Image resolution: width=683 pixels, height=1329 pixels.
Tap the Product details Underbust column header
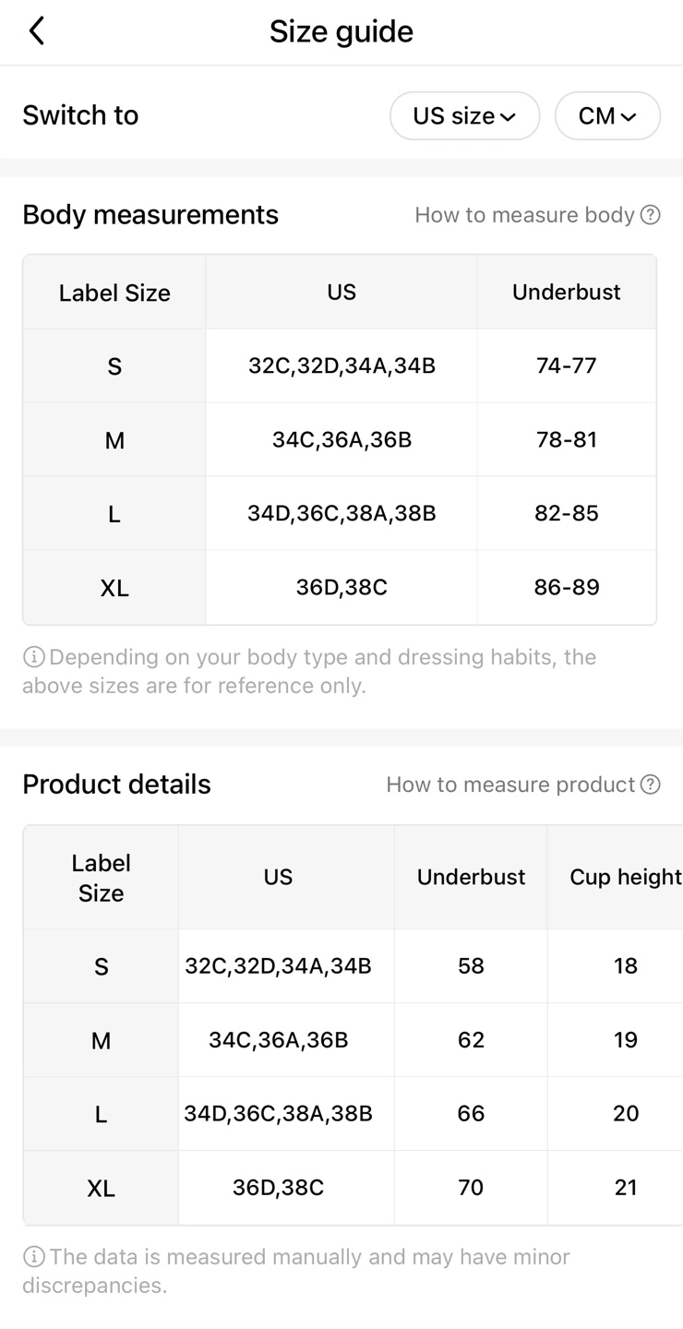(x=471, y=877)
